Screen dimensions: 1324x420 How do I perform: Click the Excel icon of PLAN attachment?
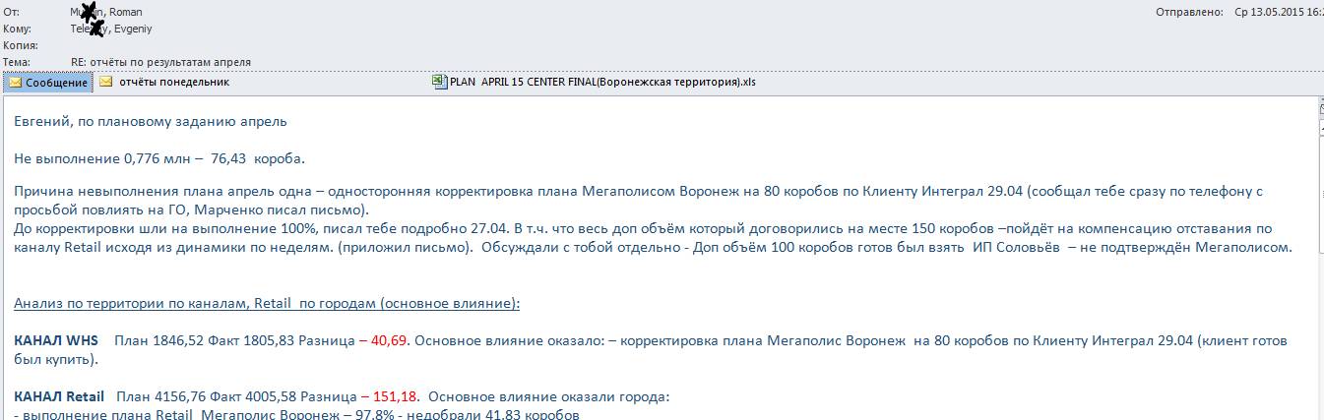point(439,83)
